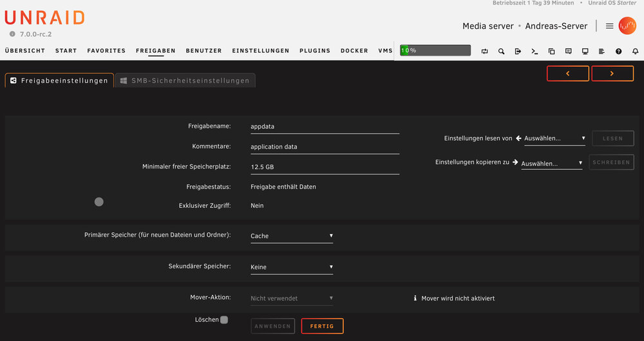Click the search magnifier icon in toolbar
This screenshot has width=644, height=341.
(x=501, y=51)
